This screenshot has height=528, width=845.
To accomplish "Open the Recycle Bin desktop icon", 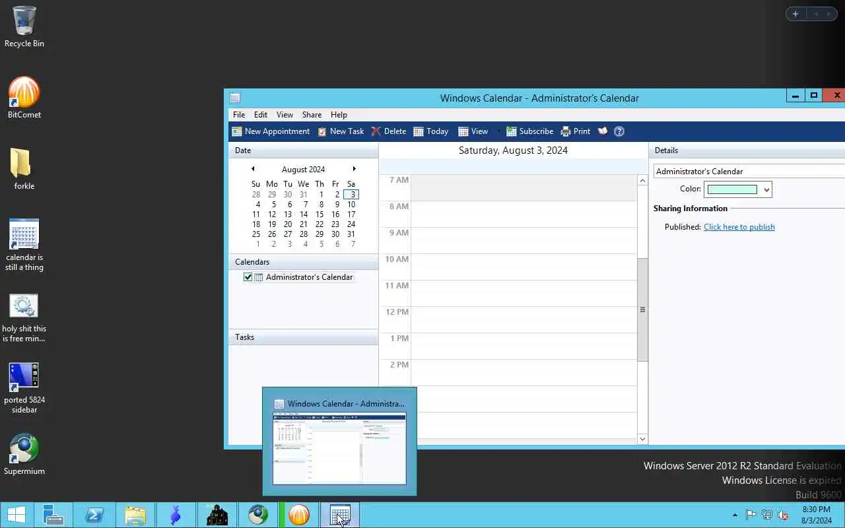I will click(x=24, y=27).
